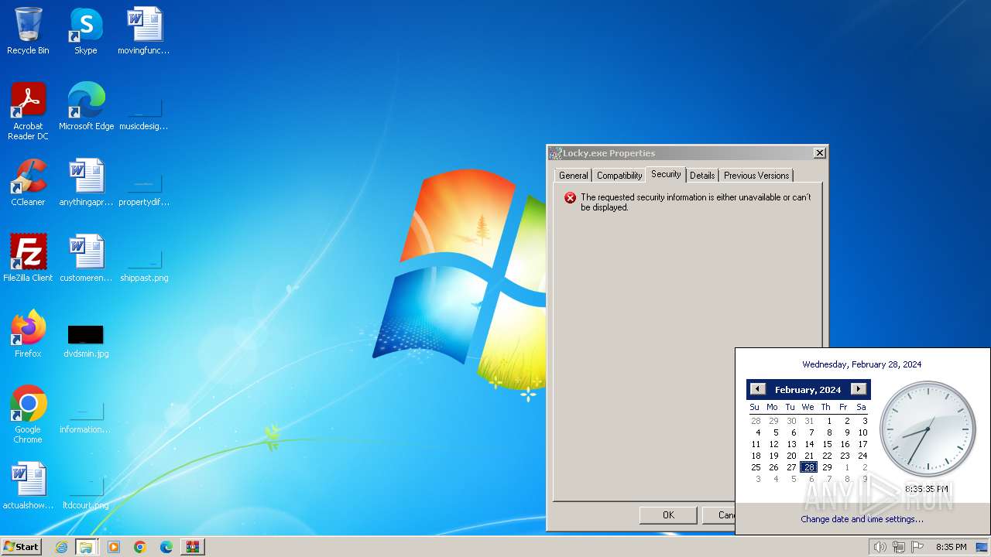Launch the Skype desktop shortcut
Image resolution: width=991 pixels, height=557 pixels.
(x=86, y=31)
